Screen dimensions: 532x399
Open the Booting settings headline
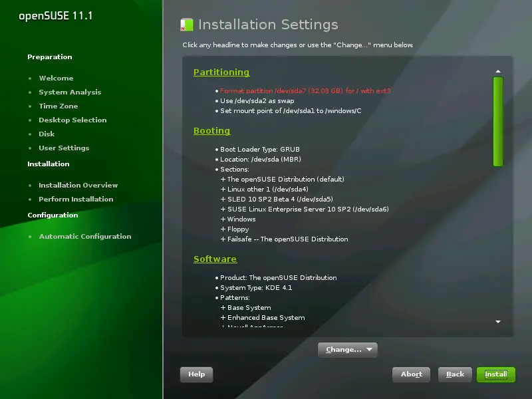click(x=211, y=131)
